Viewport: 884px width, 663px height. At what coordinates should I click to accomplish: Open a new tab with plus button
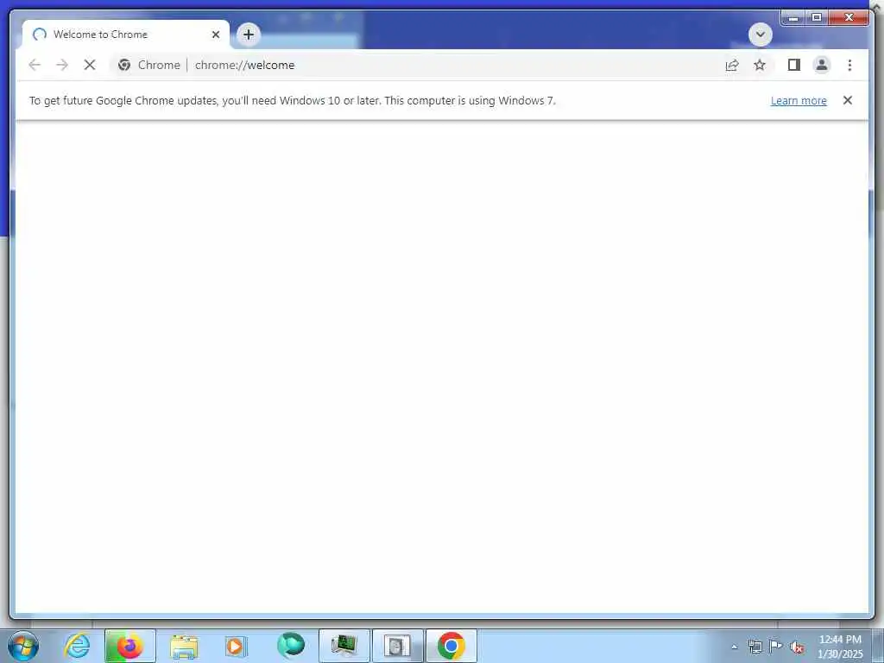point(248,35)
